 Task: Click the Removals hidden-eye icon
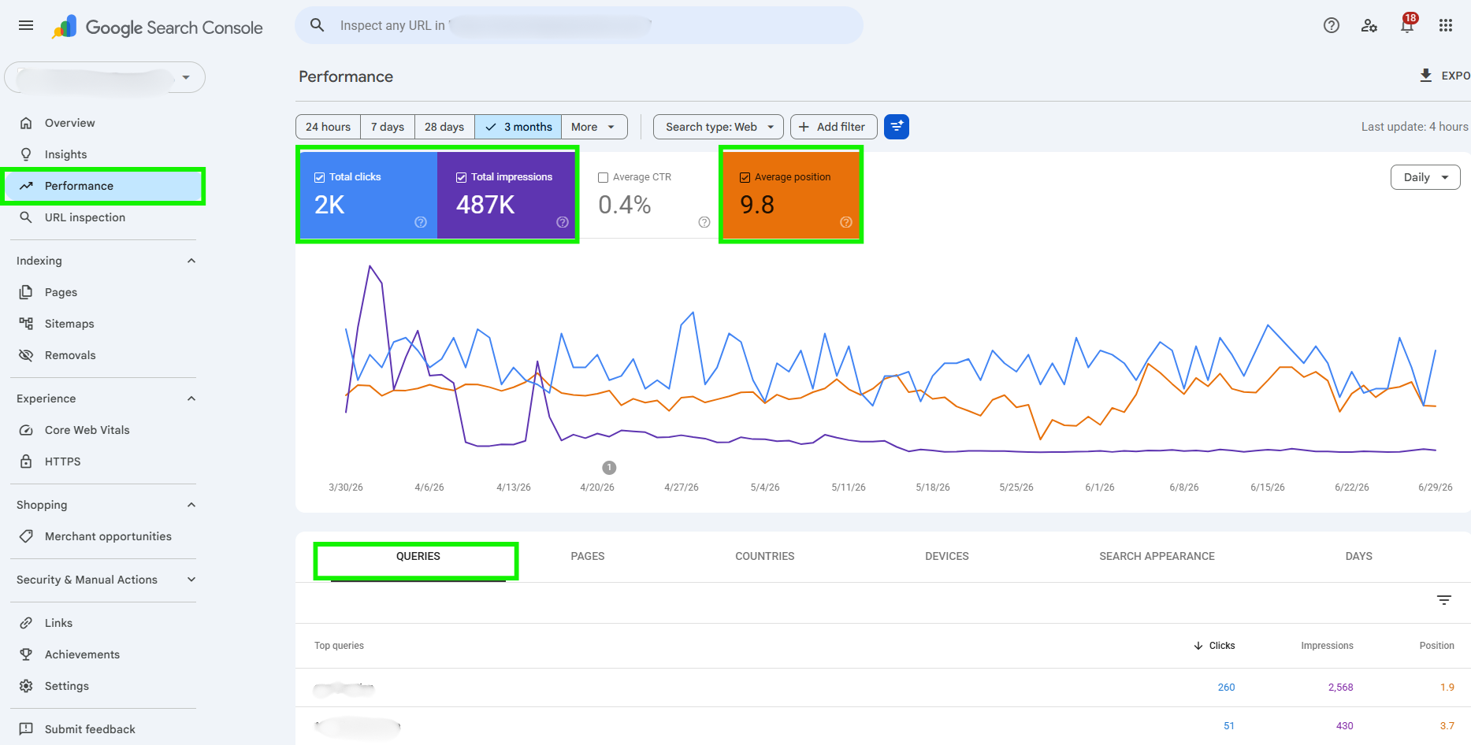pyautogui.click(x=26, y=355)
